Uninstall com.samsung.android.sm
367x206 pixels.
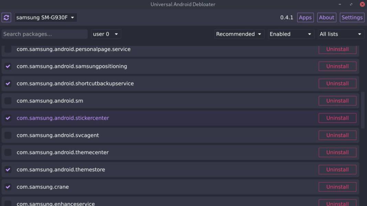(337, 100)
